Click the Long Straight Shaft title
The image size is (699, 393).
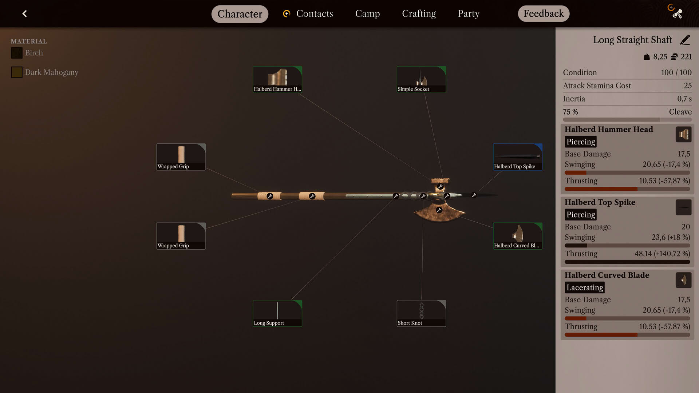tap(632, 40)
